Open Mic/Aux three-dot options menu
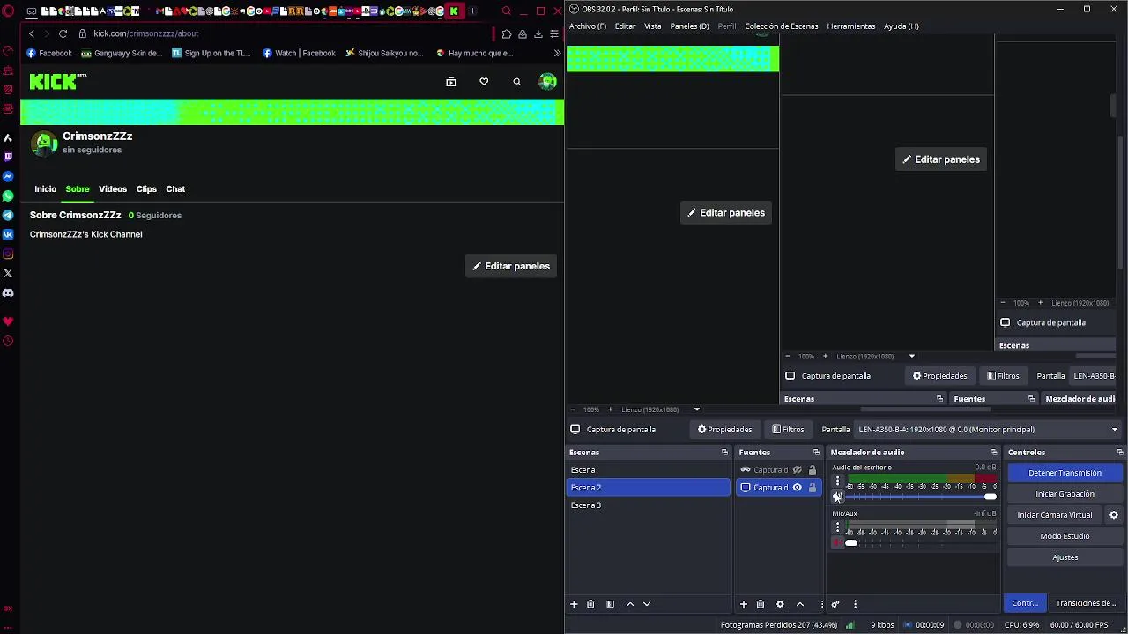The image size is (1128, 634). click(837, 527)
